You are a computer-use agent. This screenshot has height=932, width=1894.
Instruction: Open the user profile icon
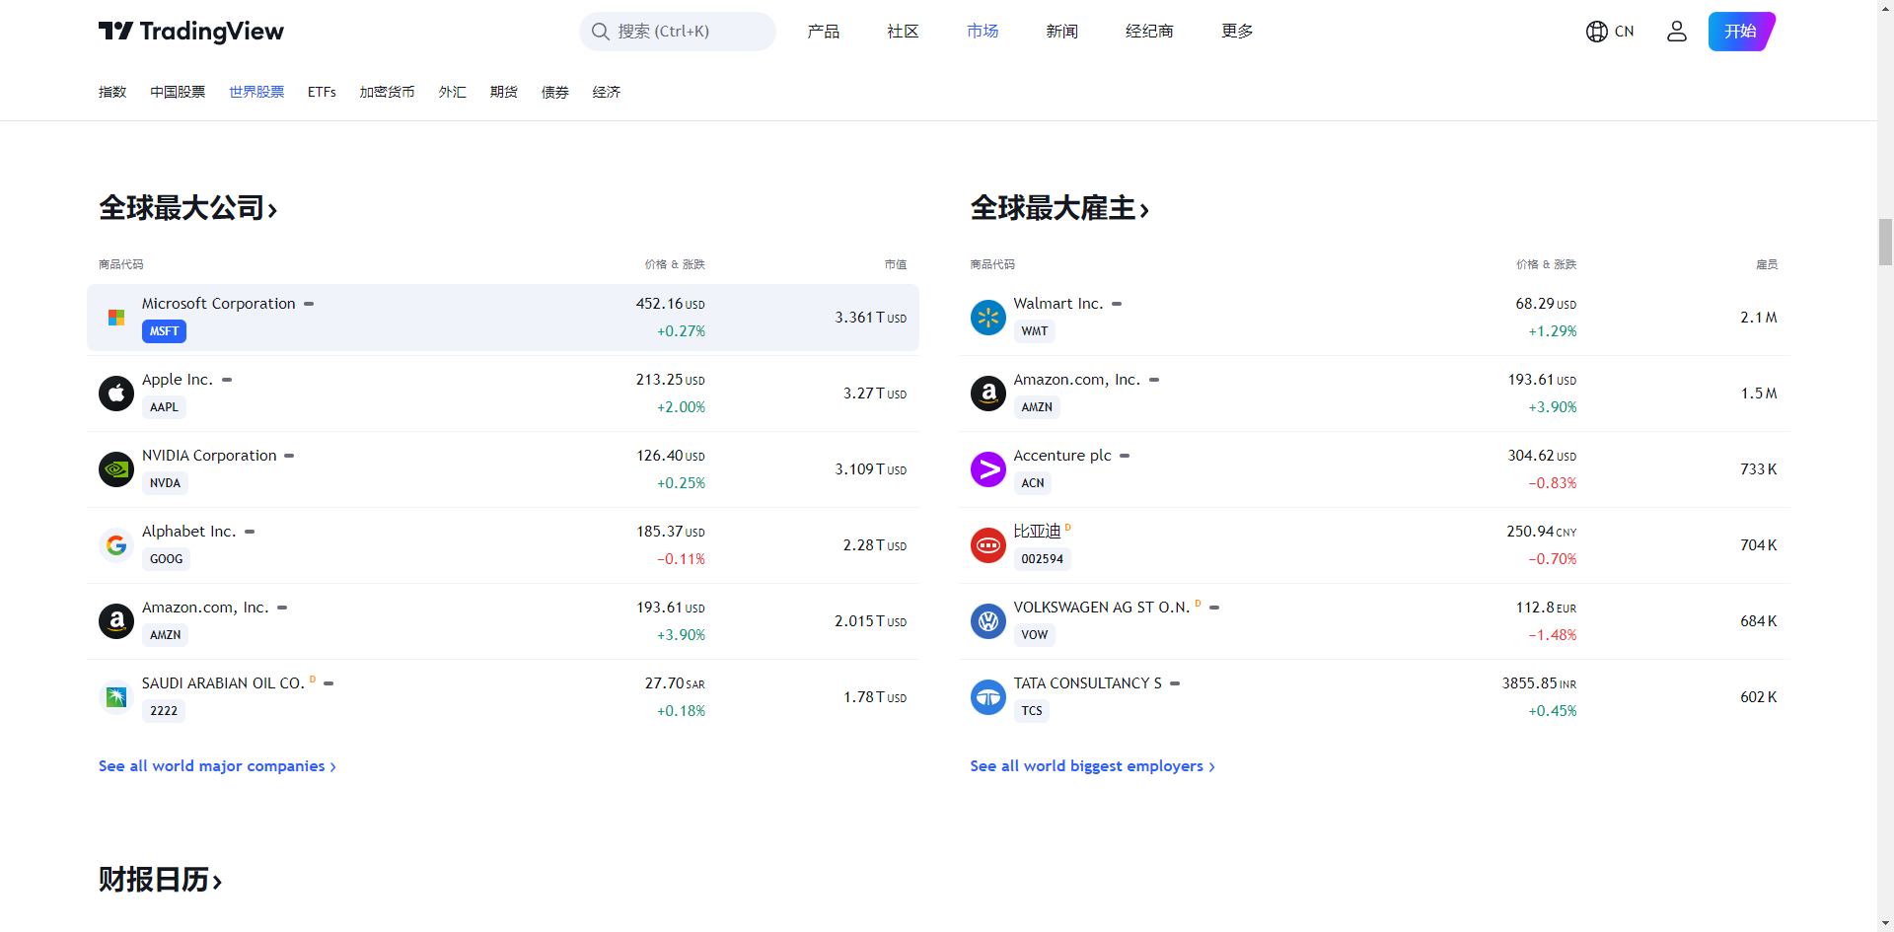coord(1677,32)
